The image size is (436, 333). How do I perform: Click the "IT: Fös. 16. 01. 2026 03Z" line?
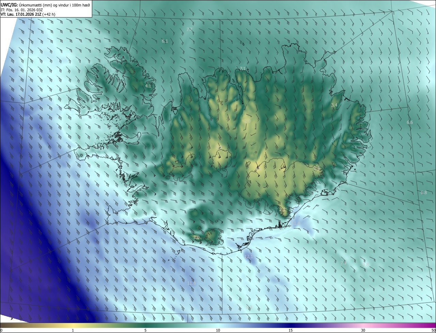pos(21,10)
